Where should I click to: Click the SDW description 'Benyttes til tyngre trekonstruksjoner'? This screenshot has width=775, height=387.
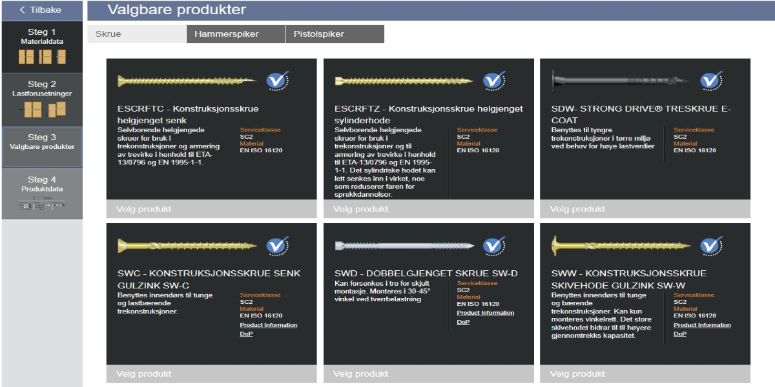click(x=603, y=138)
